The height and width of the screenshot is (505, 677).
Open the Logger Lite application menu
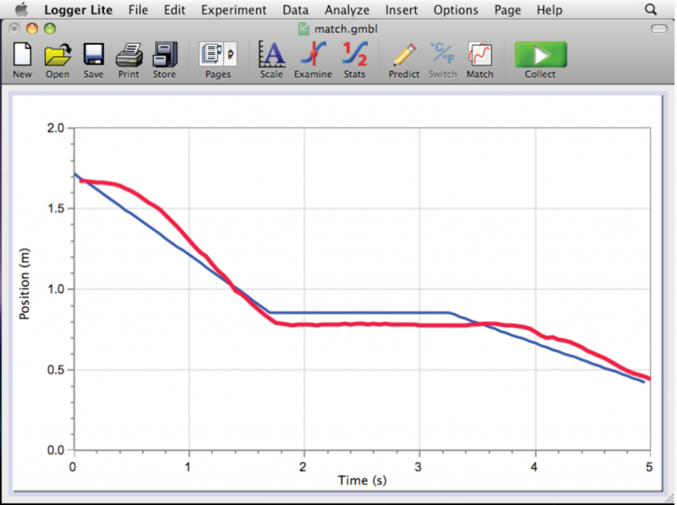tap(78, 9)
